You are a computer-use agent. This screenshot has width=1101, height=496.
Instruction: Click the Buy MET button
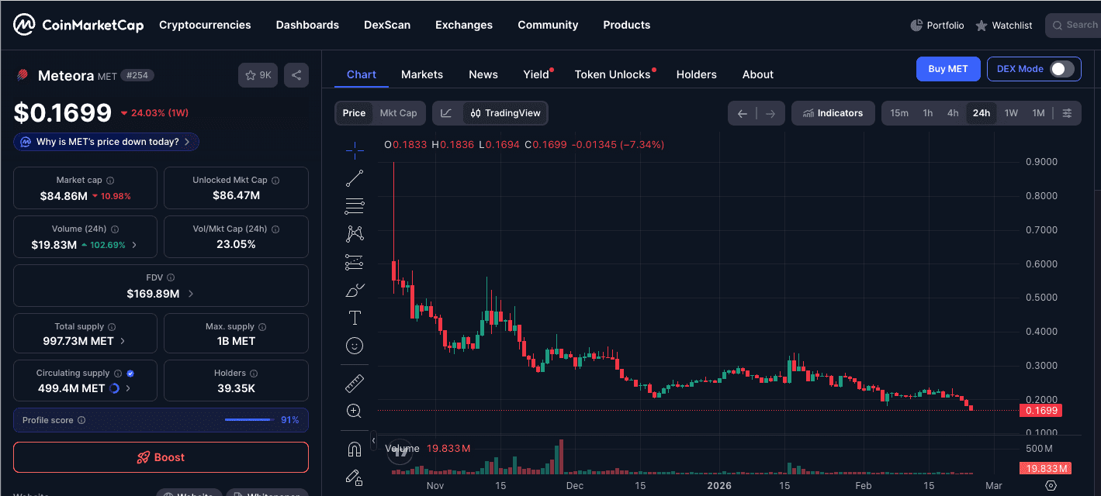(x=947, y=69)
